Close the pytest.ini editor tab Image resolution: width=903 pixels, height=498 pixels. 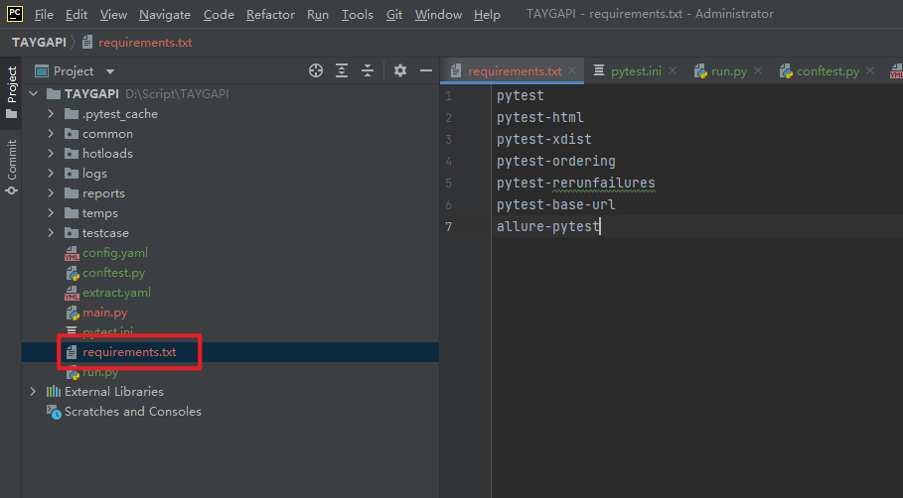[673, 71]
